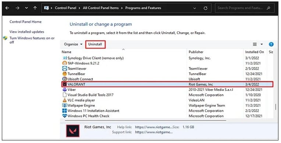Select the TeamViewer program name
Image resolution: width=281 pixels, height=143 pixels.
[77, 69]
